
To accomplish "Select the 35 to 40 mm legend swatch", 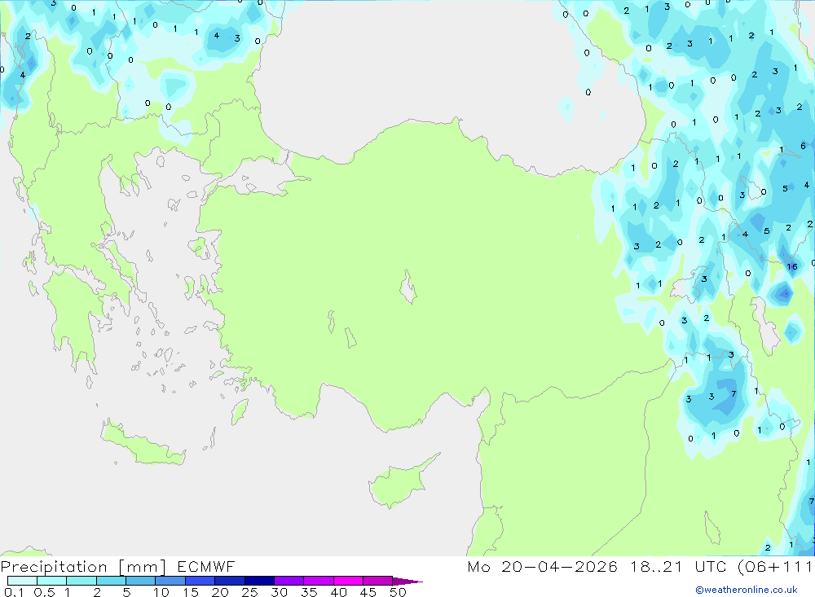I will click(x=319, y=581).
